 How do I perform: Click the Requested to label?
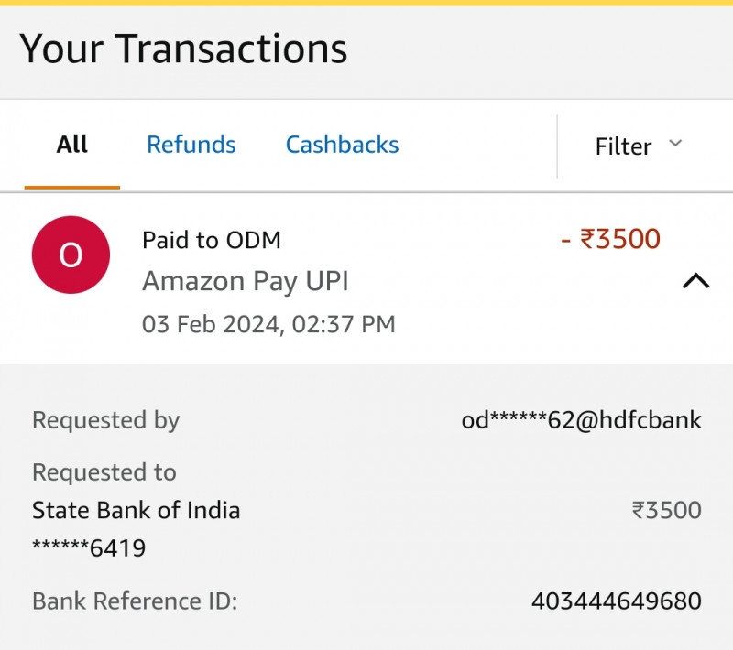(x=104, y=472)
